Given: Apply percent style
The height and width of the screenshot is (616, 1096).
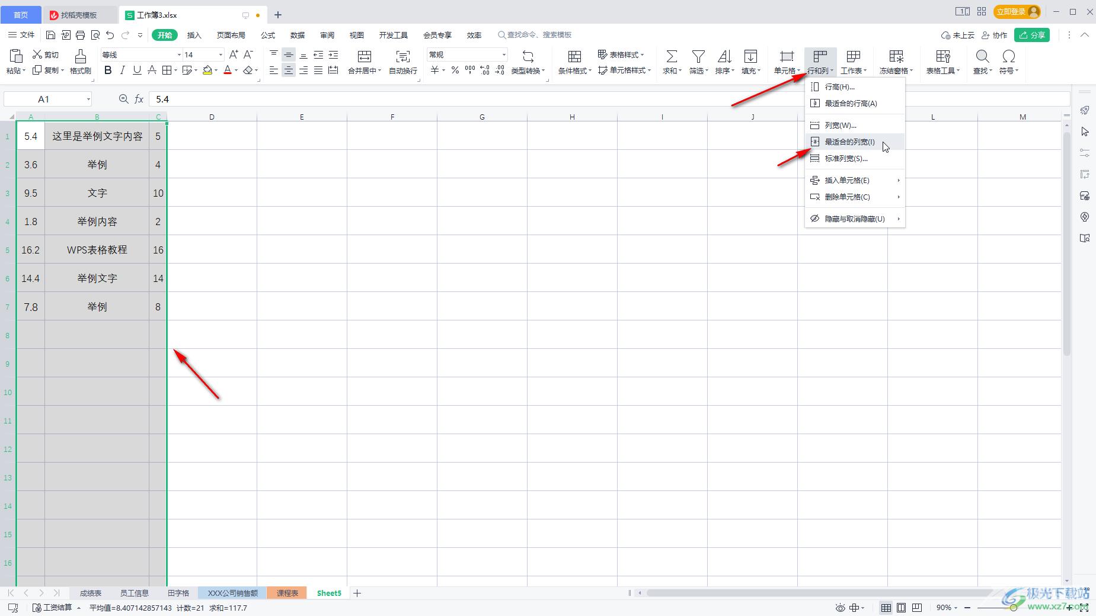Looking at the screenshot, I should (455, 70).
